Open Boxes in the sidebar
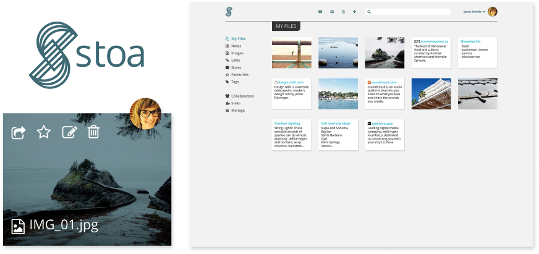539x254 pixels. (x=234, y=67)
